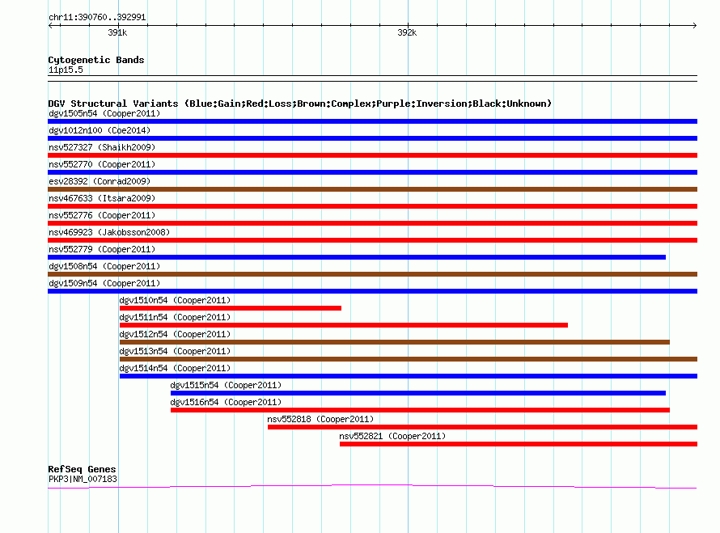Click the ruler's right arrowhead

pos(695,26)
